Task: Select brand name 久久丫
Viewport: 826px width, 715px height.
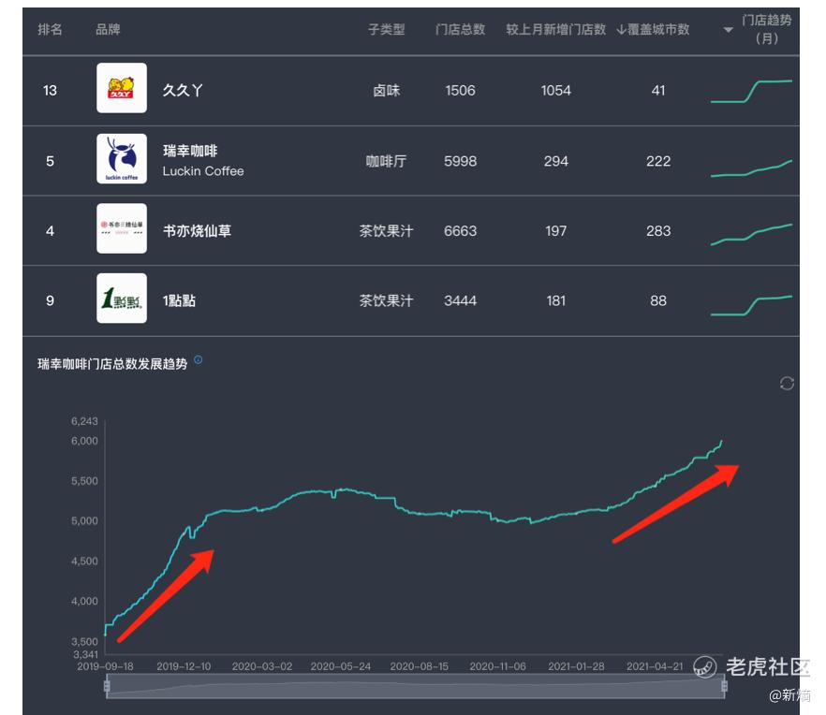Action: pos(183,90)
